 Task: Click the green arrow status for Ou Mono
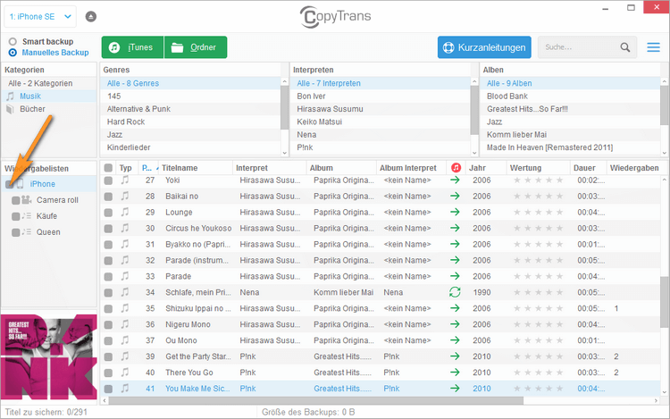455,340
